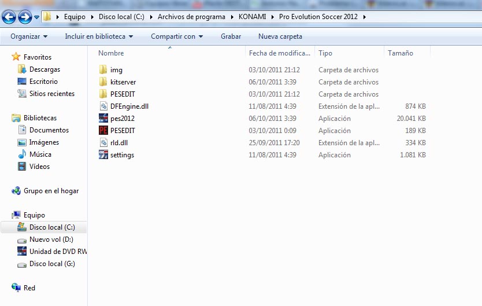Image resolution: width=482 pixels, height=306 pixels.
Task: Select the file name 'rld.dll'
Action: click(x=119, y=143)
